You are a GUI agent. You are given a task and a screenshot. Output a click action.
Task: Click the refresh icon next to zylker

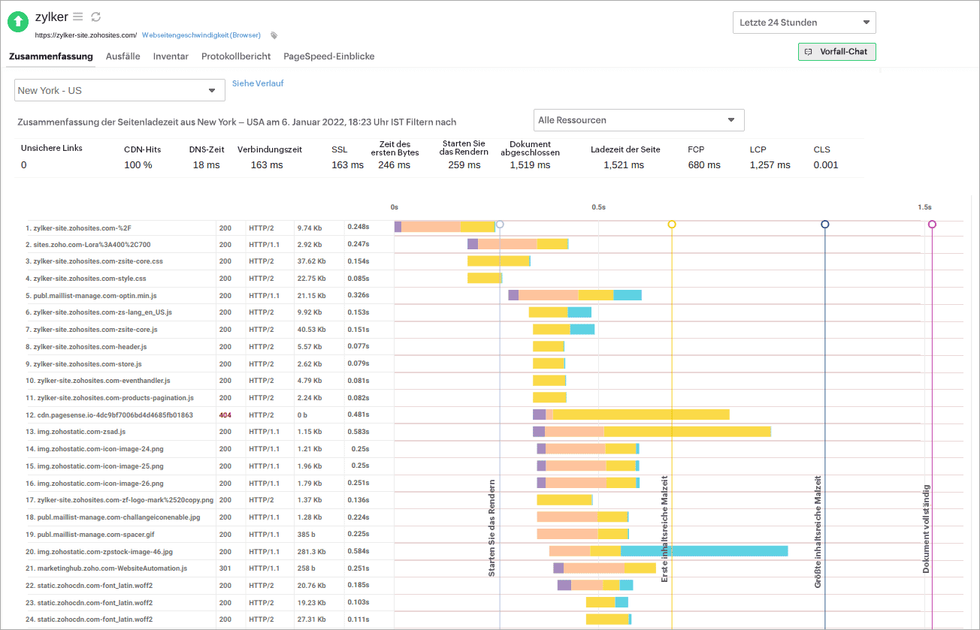[95, 17]
